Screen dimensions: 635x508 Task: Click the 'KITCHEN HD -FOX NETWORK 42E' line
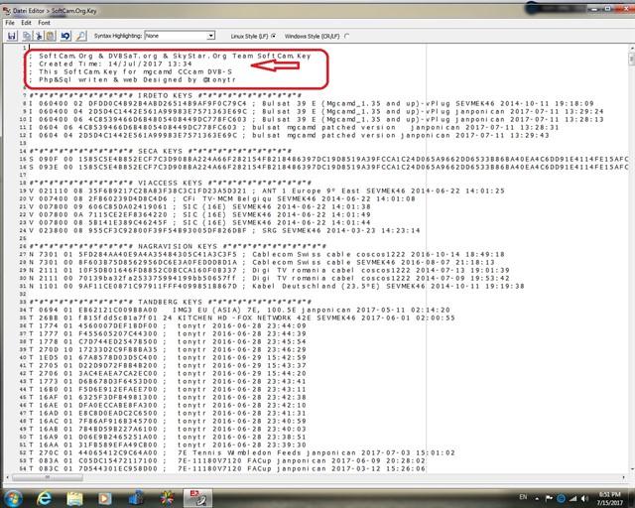click(242, 318)
